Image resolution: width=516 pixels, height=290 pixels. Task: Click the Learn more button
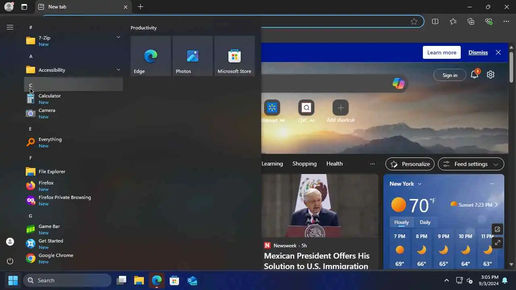tap(441, 52)
